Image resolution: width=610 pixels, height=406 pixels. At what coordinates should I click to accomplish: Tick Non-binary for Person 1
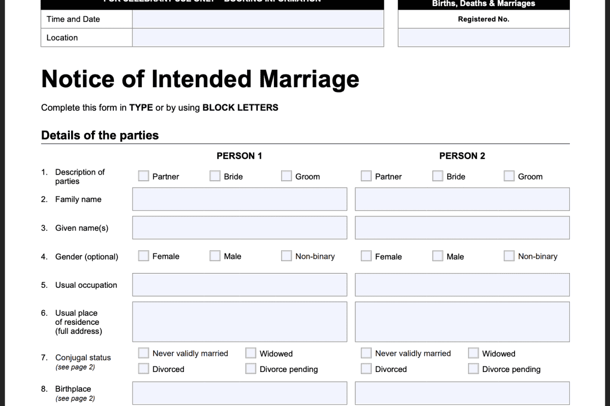286,256
